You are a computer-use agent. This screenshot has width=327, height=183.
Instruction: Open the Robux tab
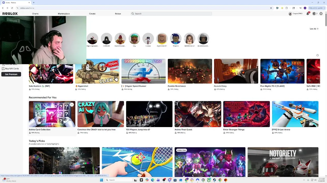pyautogui.click(x=118, y=13)
